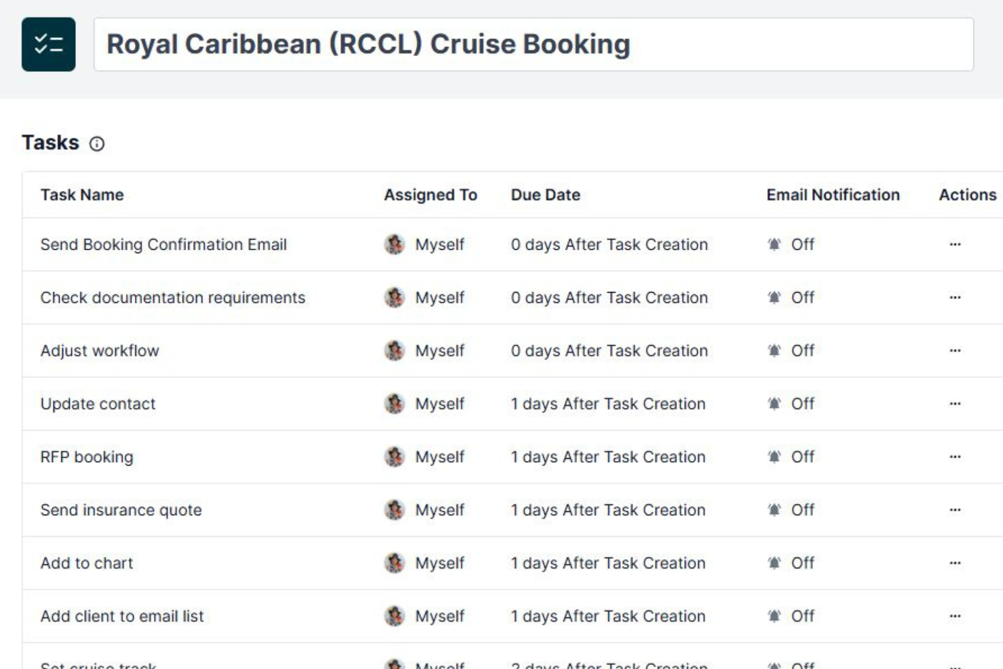Toggle email notification bell for Send Booking Confirmation Email
1003x669 pixels.
774,244
